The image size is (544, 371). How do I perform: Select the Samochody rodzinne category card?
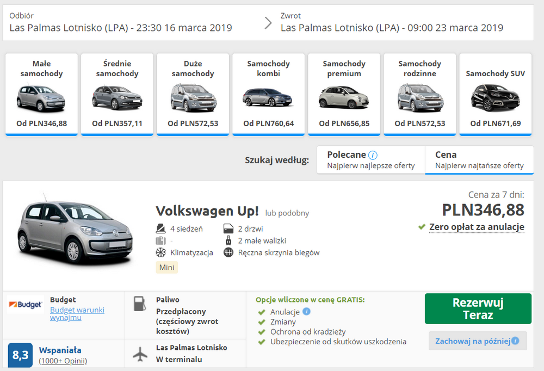tap(420, 95)
